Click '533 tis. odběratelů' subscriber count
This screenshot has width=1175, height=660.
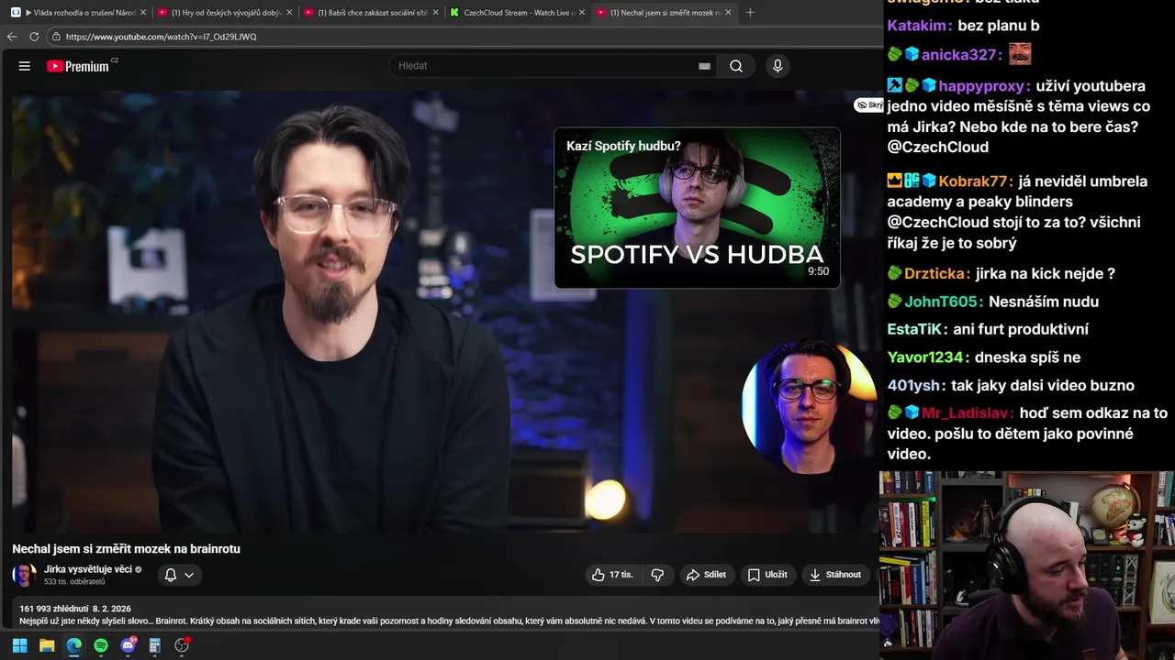click(74, 582)
